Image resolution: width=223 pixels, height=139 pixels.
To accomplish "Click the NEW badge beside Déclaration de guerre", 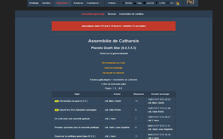I will click(x=57, y=101).
